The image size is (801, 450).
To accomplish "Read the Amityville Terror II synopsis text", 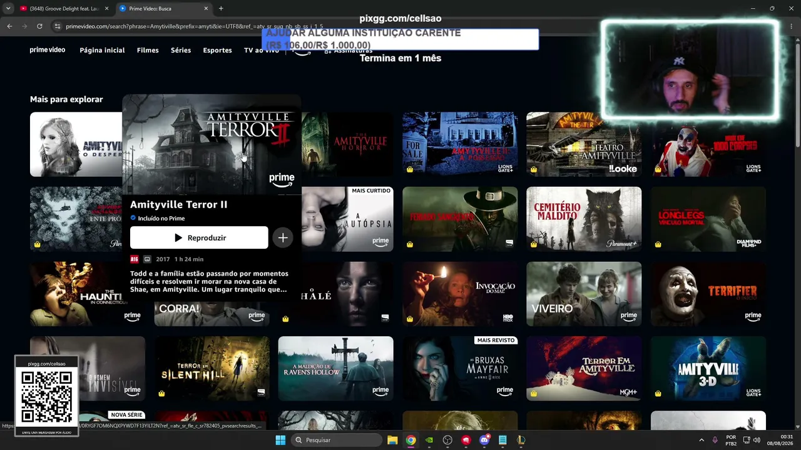I will tap(210, 282).
